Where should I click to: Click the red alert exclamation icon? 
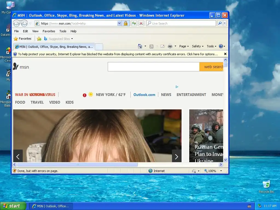tap(84, 95)
